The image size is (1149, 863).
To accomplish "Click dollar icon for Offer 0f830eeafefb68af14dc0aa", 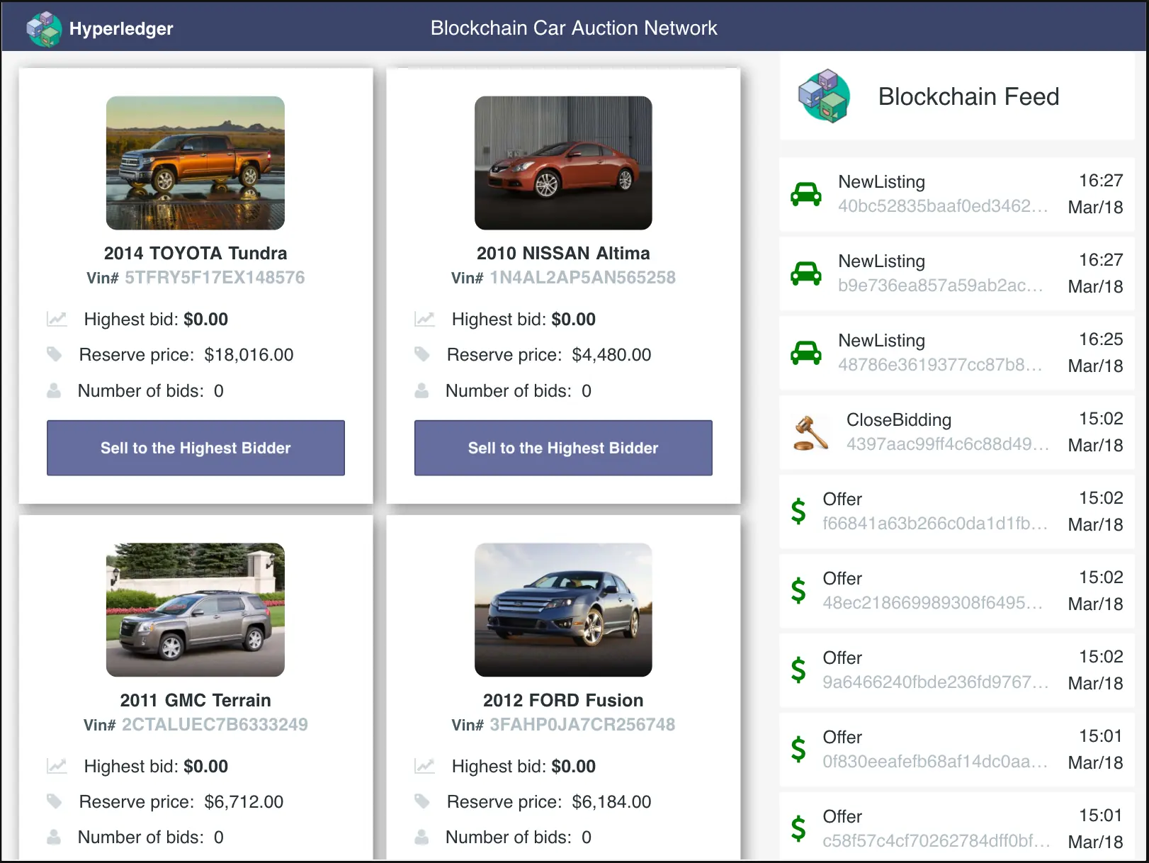I will (798, 749).
